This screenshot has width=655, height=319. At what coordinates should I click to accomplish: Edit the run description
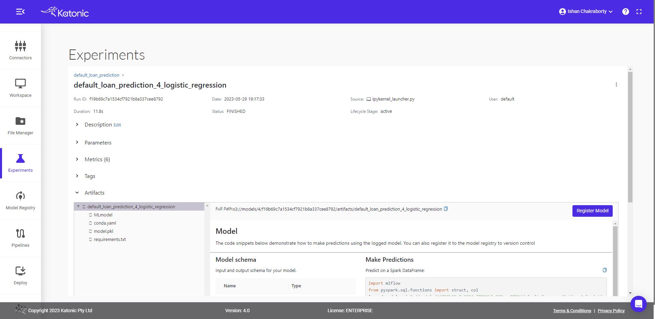tap(117, 125)
